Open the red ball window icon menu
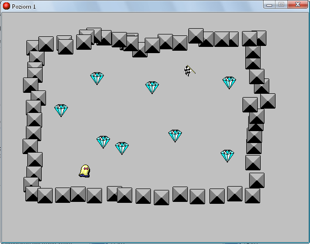The height and width of the screenshot is (244, 310). [6, 5]
